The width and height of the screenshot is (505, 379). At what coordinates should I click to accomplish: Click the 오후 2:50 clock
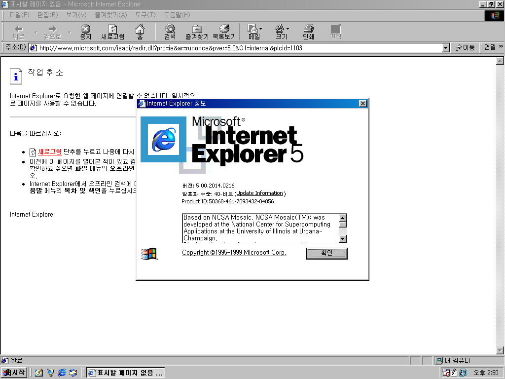tap(486, 373)
